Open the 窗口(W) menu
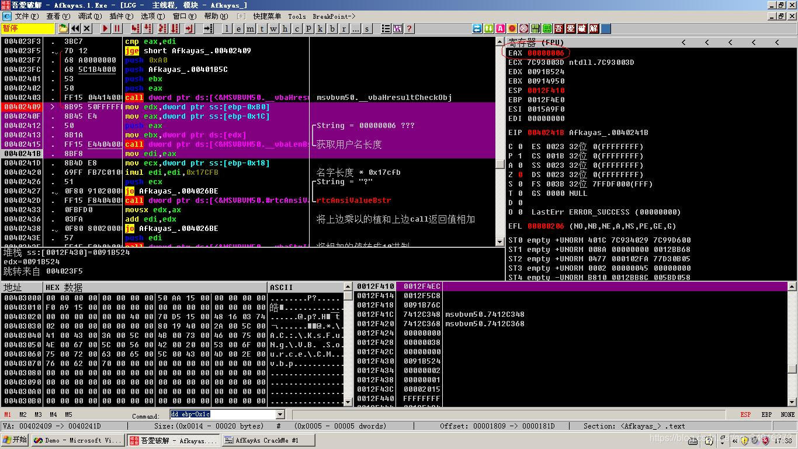 185,16
